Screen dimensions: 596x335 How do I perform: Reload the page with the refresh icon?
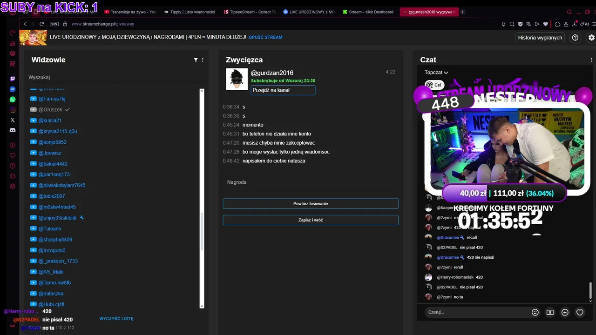click(41, 24)
